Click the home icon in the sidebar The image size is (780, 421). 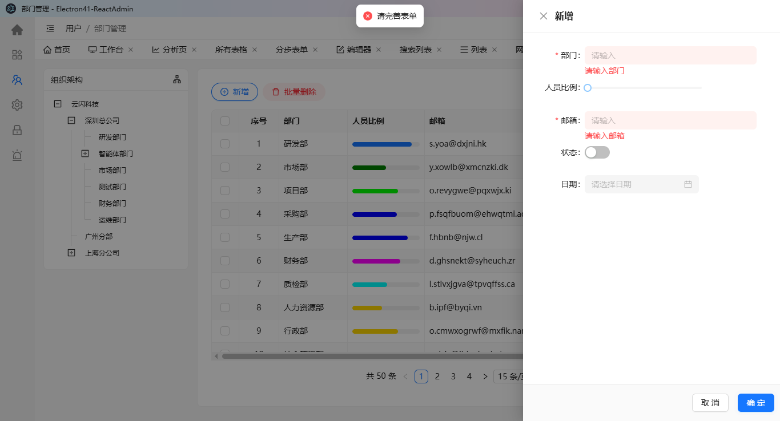[17, 30]
